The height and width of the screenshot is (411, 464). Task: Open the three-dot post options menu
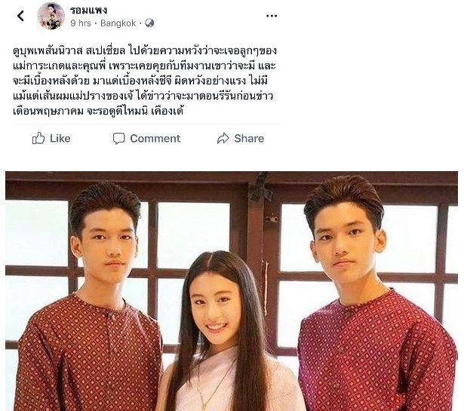(272, 16)
